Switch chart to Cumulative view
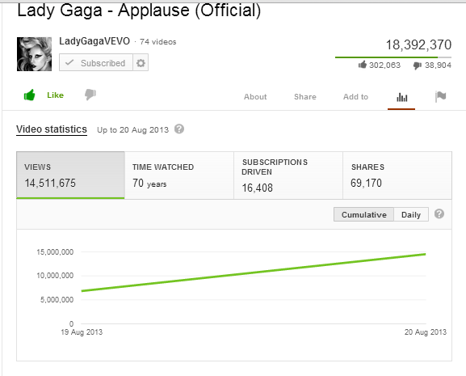The image size is (466, 376). click(x=363, y=214)
